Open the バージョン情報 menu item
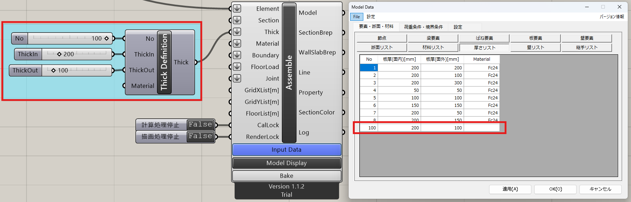This screenshot has width=631, height=202. click(612, 17)
